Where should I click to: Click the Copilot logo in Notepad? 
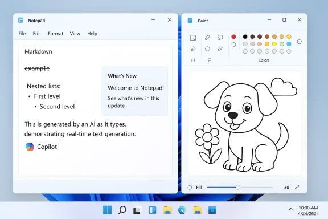pyautogui.click(x=30, y=147)
